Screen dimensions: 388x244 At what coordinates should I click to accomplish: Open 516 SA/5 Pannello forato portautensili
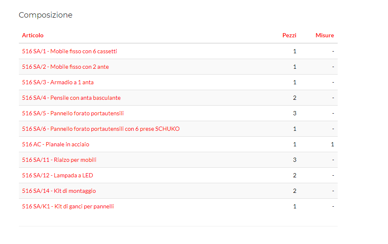pyautogui.click(x=73, y=113)
